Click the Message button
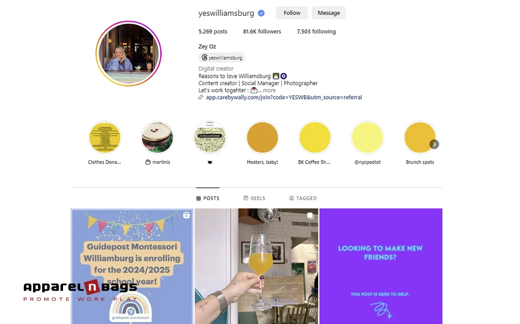520x324 pixels. tap(328, 13)
